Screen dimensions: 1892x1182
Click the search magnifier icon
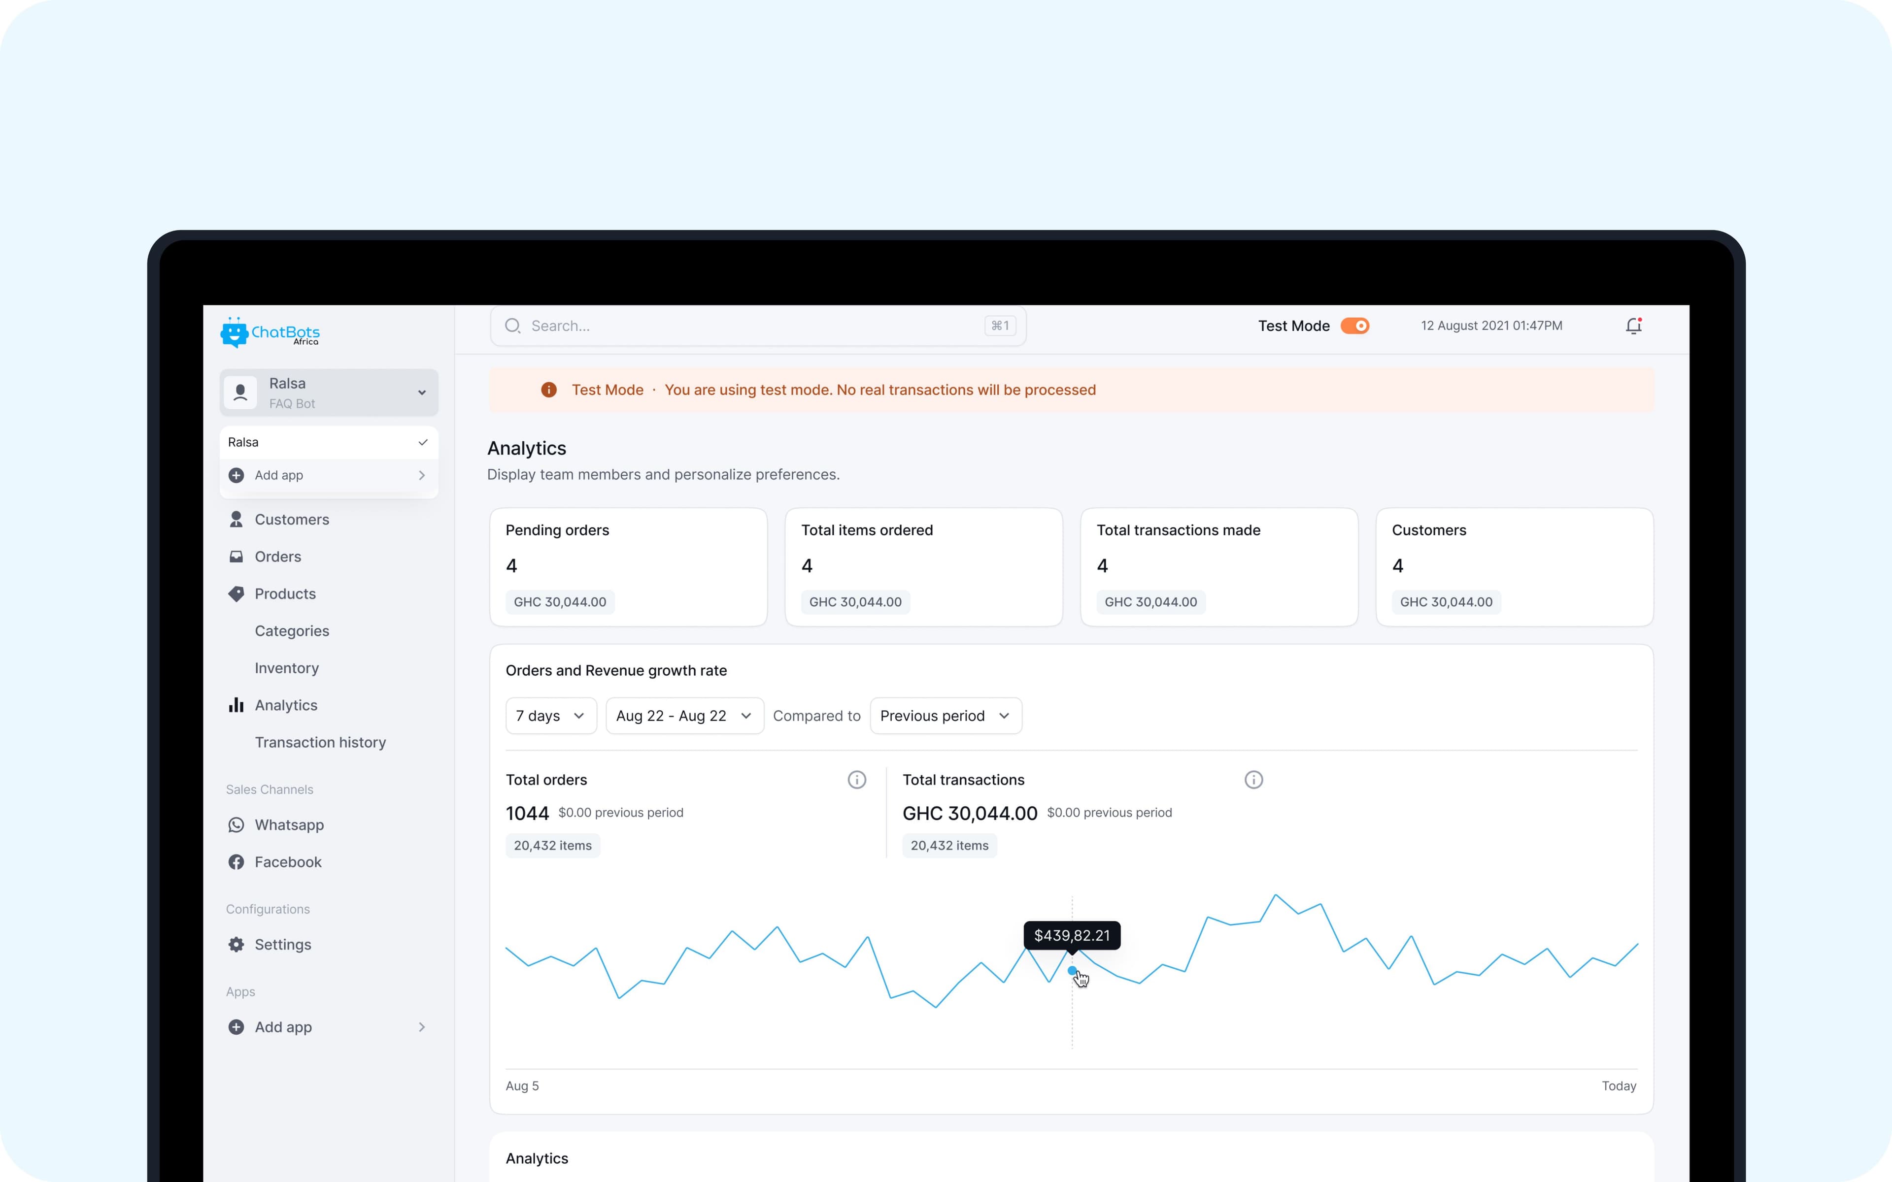pos(513,326)
